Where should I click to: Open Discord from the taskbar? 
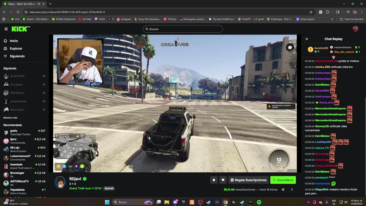pyautogui.click(x=175, y=202)
